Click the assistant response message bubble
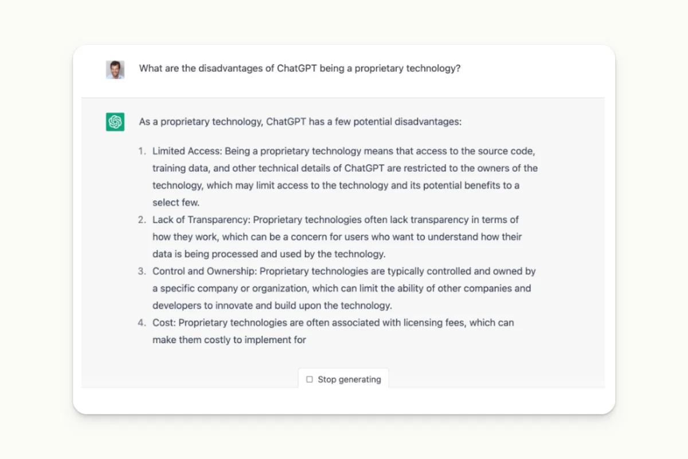This screenshot has height=459, width=688. point(344,241)
